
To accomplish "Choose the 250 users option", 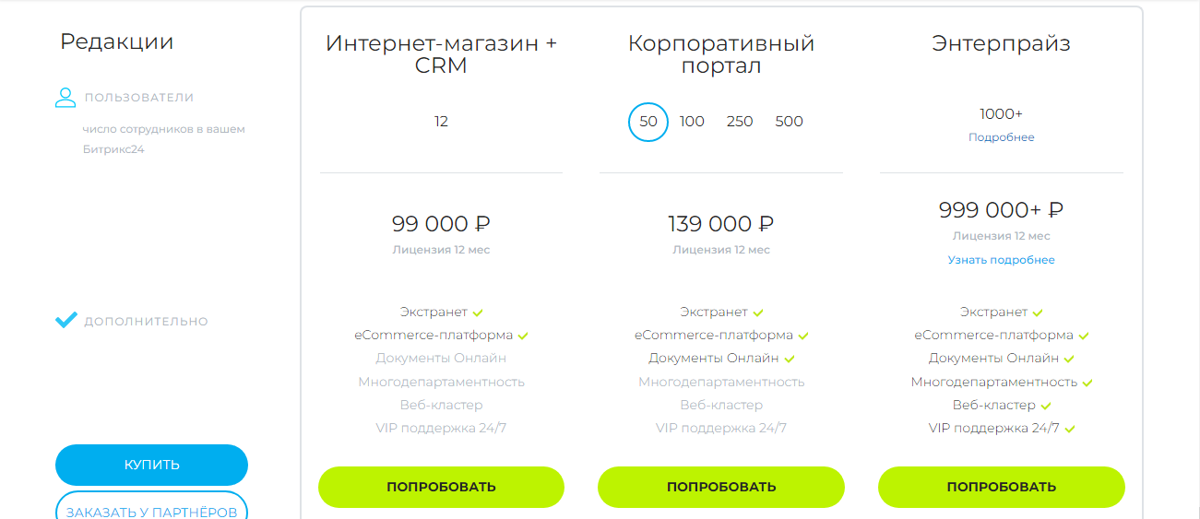I will 740,122.
